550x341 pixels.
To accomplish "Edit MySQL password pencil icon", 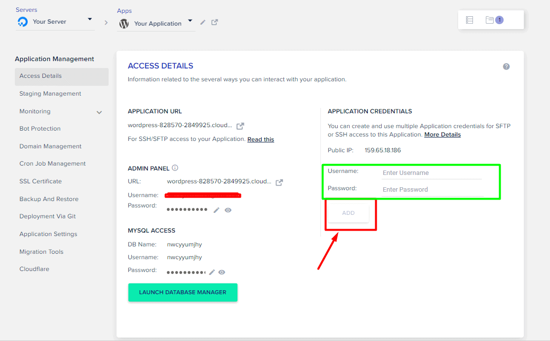I will click(212, 272).
